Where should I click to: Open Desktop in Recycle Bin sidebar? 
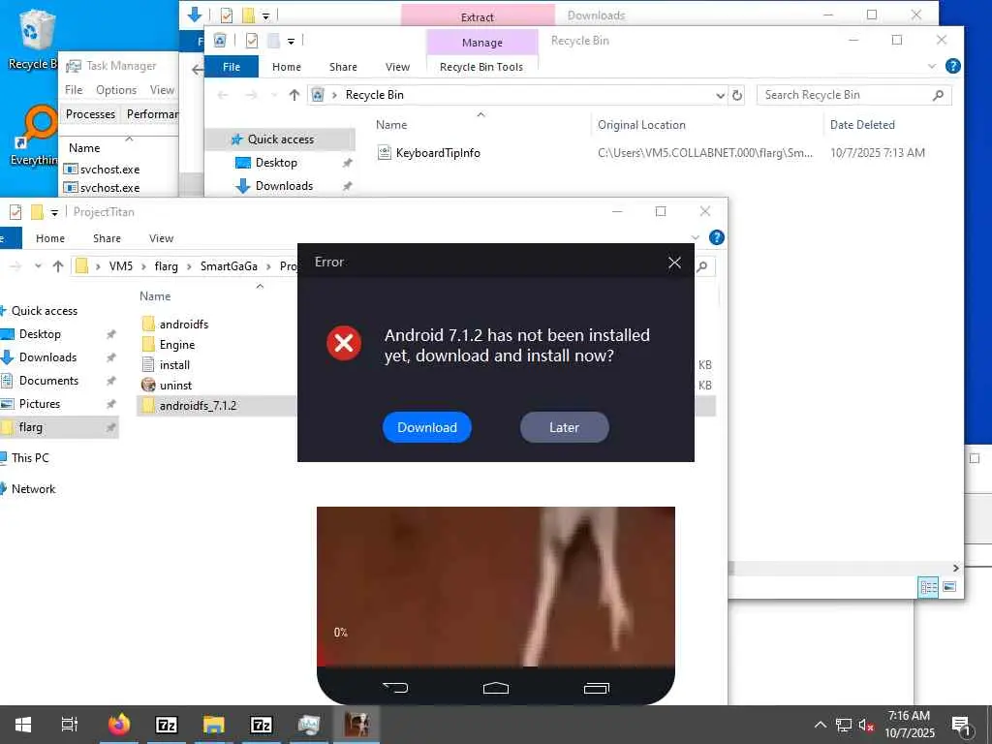point(276,163)
